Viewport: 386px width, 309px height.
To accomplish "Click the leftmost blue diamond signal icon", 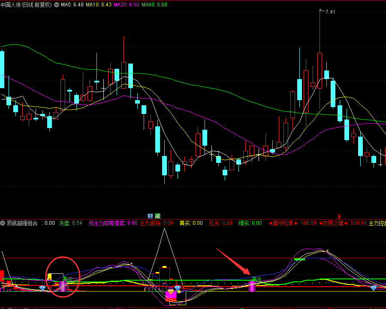I will pyautogui.click(x=42, y=288).
